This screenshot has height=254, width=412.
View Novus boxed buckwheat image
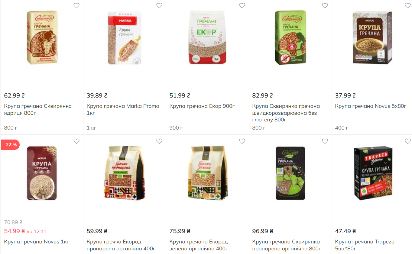[373, 37]
